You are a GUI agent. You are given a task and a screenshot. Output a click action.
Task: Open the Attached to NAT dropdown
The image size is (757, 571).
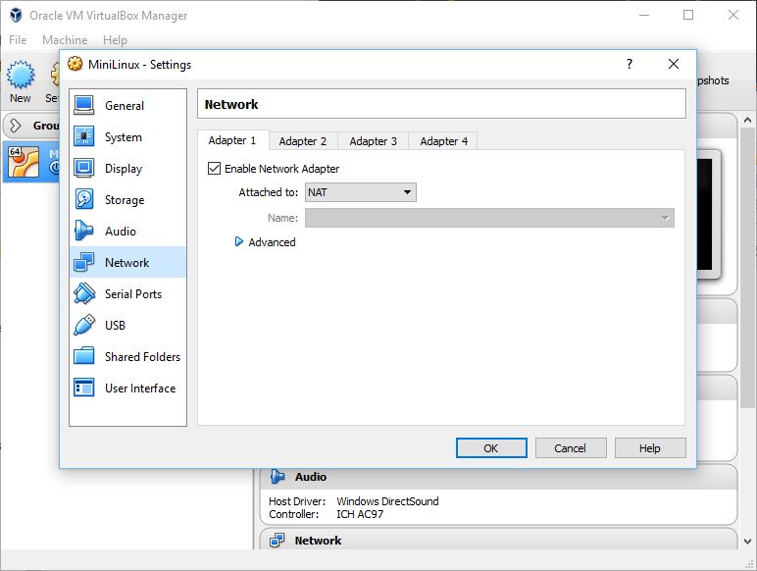[x=360, y=192]
